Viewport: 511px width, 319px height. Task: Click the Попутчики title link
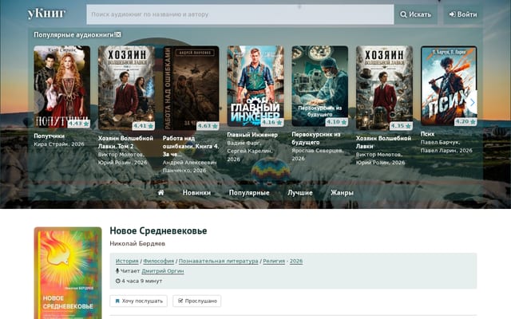50,136
